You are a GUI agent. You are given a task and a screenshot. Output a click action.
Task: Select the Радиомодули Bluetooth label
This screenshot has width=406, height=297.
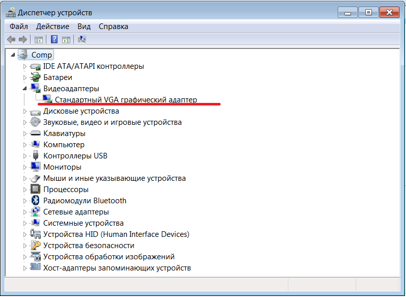point(85,201)
